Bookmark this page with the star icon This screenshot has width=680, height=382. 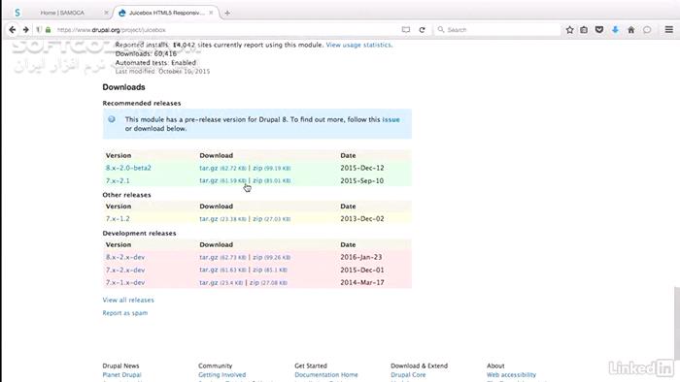point(569,30)
